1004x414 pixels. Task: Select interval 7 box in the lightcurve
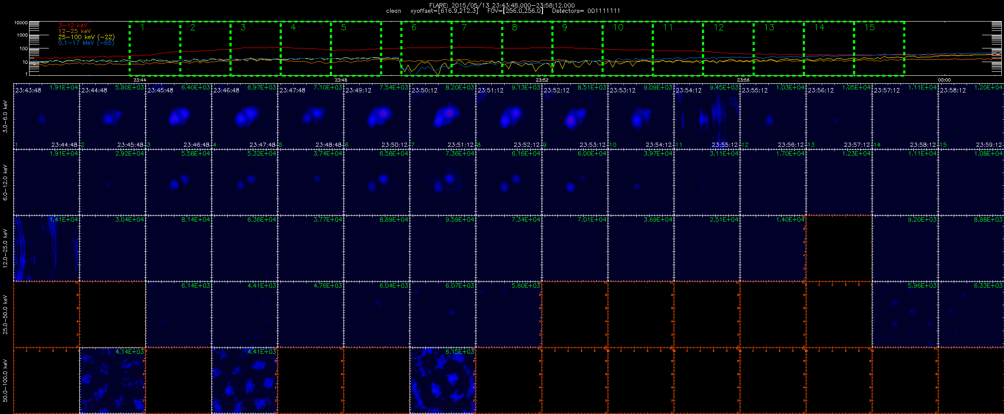(477, 48)
